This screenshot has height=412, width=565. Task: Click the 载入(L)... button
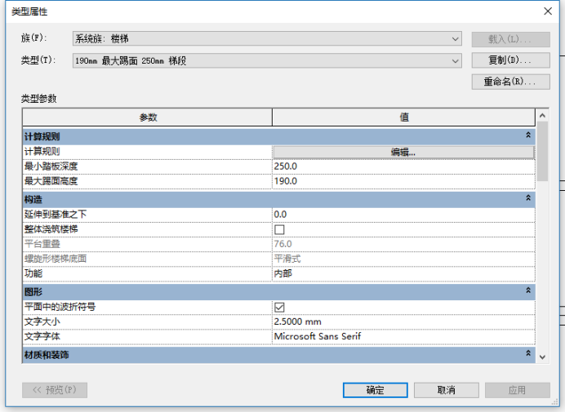pos(510,39)
